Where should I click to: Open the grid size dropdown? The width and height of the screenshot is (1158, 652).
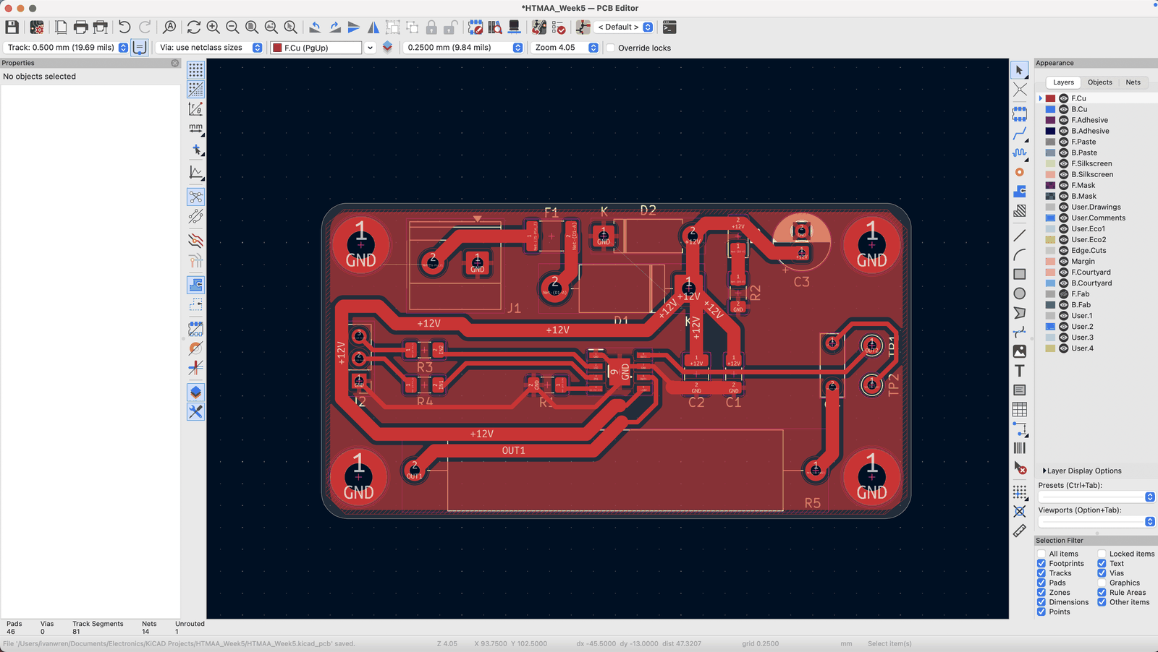tap(463, 48)
